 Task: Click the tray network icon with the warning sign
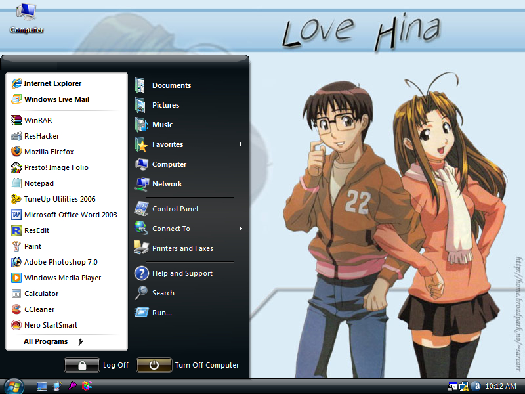coord(464,386)
